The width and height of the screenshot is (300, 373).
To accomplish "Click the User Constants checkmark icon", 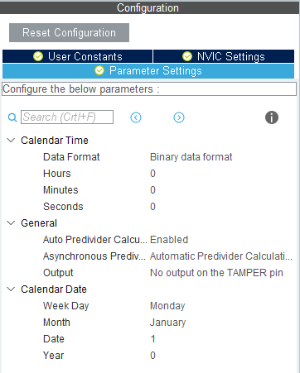I will [x=38, y=56].
